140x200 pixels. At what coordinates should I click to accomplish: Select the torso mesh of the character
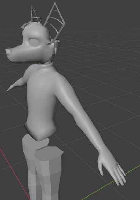click(41, 102)
